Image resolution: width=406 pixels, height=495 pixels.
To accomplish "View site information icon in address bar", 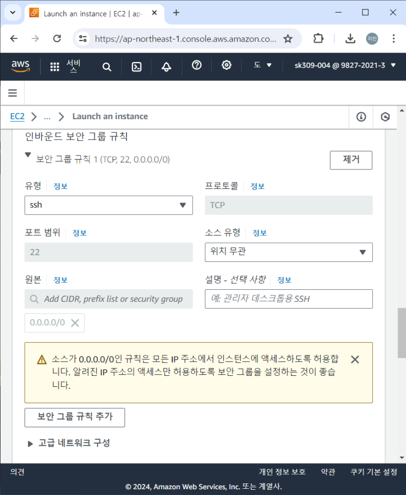I will [83, 38].
